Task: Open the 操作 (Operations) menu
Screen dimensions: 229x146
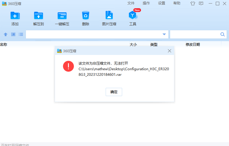Action: pos(146,3)
